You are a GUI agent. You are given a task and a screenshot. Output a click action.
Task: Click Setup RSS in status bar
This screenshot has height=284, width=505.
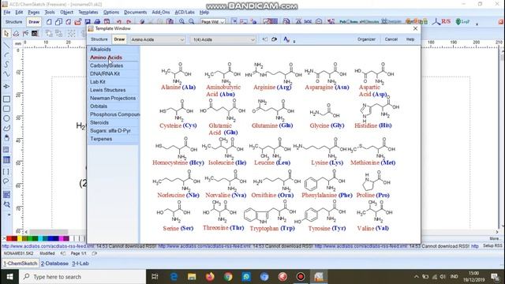coord(492,246)
